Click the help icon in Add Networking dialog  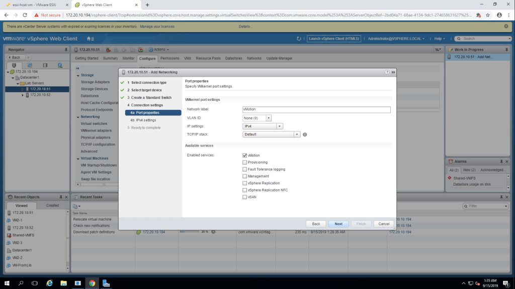tap(387, 72)
